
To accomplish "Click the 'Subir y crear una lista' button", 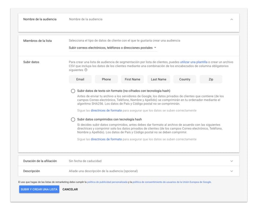I will pyautogui.click(x=39, y=189).
